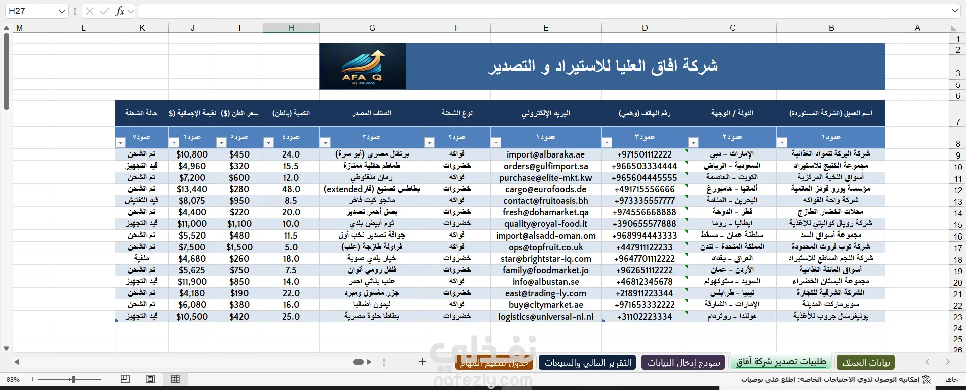Viewport: 966px width, 390px height.
Task: Open Insert Function (fx) dialog
Action: pyautogui.click(x=120, y=11)
